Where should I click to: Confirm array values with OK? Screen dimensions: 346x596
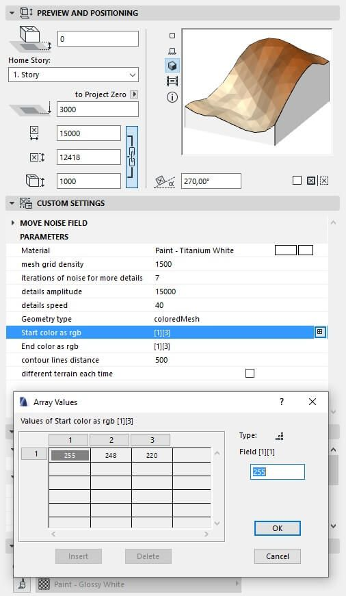click(277, 528)
